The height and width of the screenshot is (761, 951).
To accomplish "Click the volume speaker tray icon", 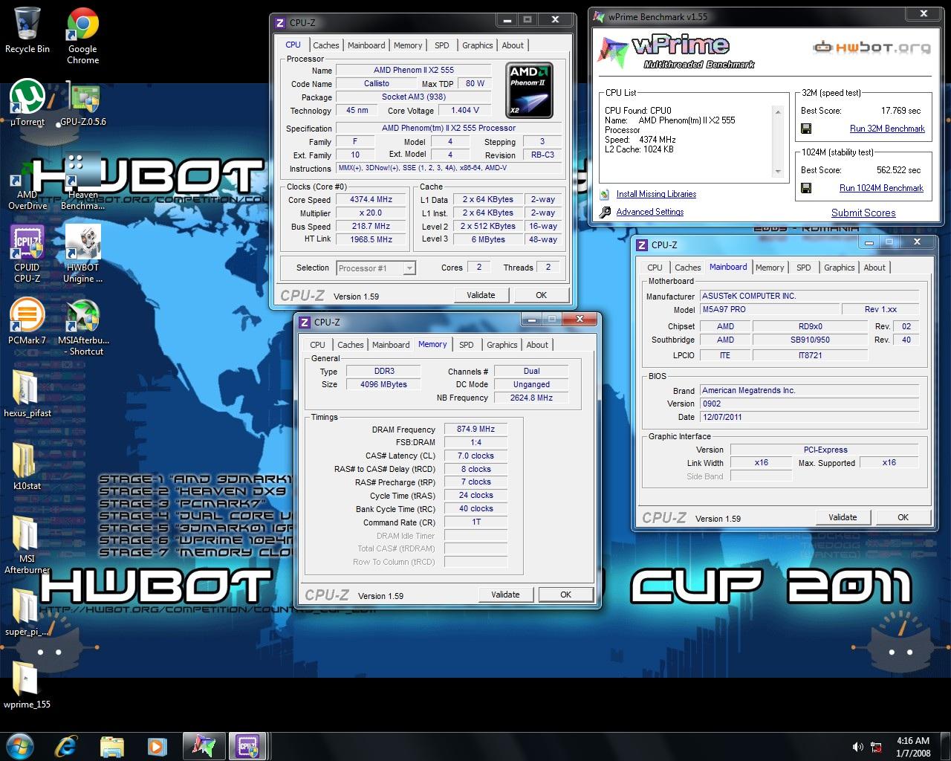I will click(857, 746).
